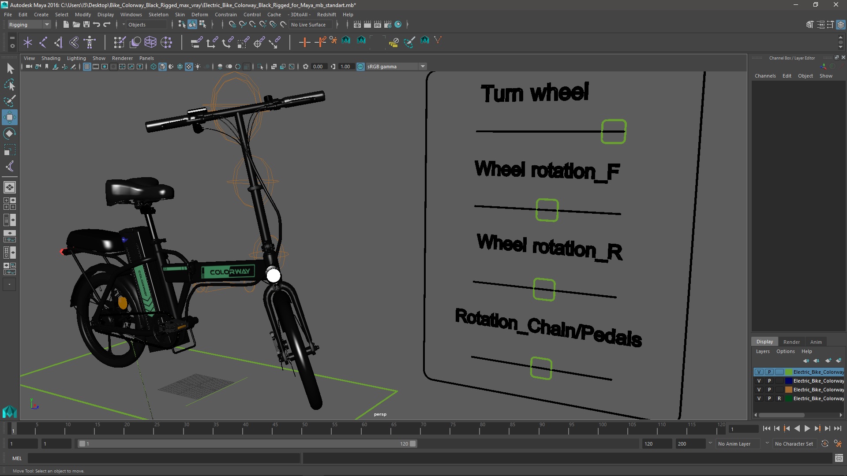Toggle viewport grid display icon
This screenshot has height=476, width=847.
[87, 67]
